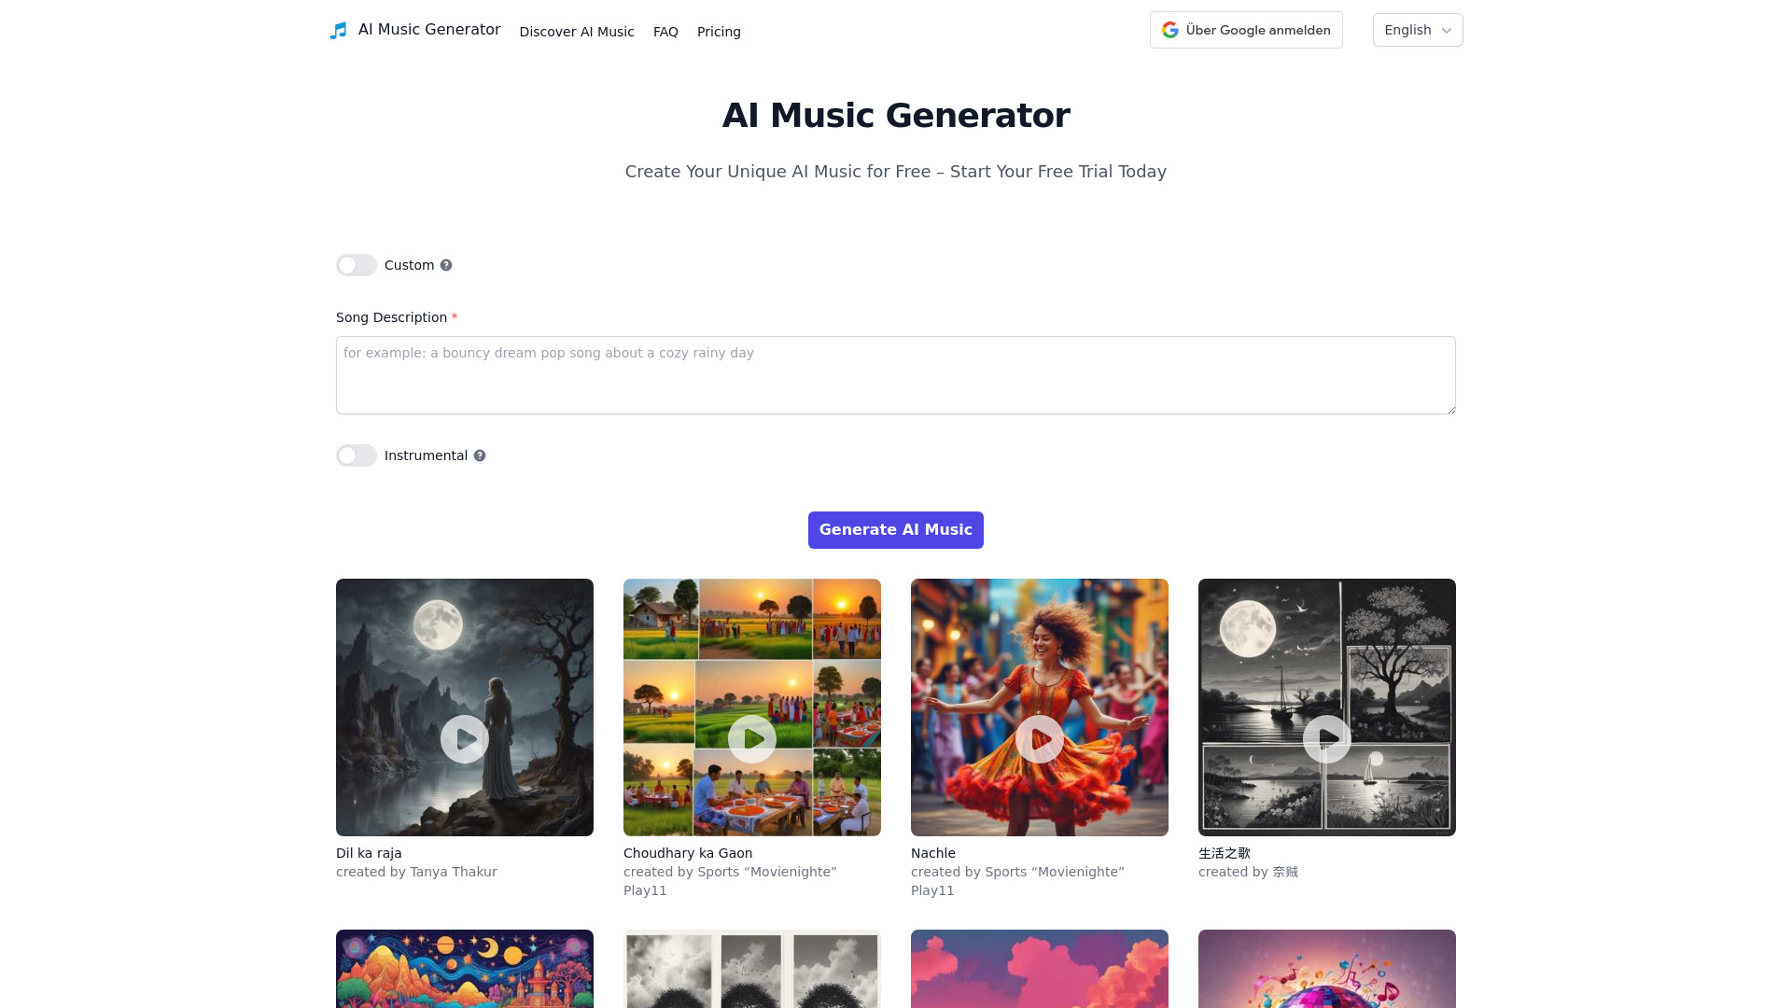
Task: Navigate to Discover AI Music section
Action: tap(576, 32)
